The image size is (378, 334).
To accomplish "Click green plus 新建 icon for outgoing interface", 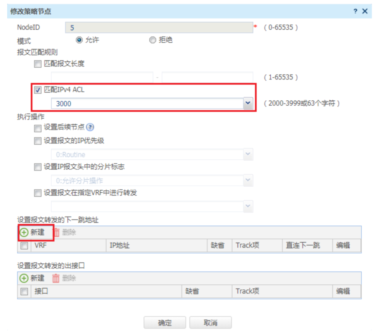I will (x=24, y=278).
